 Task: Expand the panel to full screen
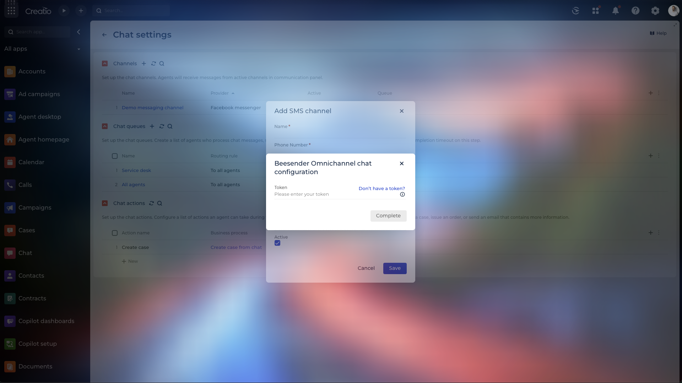coord(675,25)
